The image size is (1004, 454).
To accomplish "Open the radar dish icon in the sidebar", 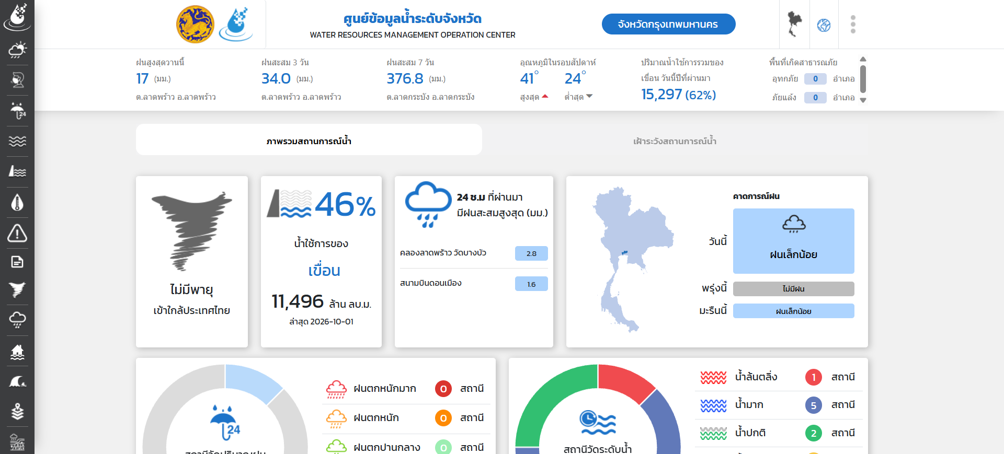I will (x=17, y=80).
